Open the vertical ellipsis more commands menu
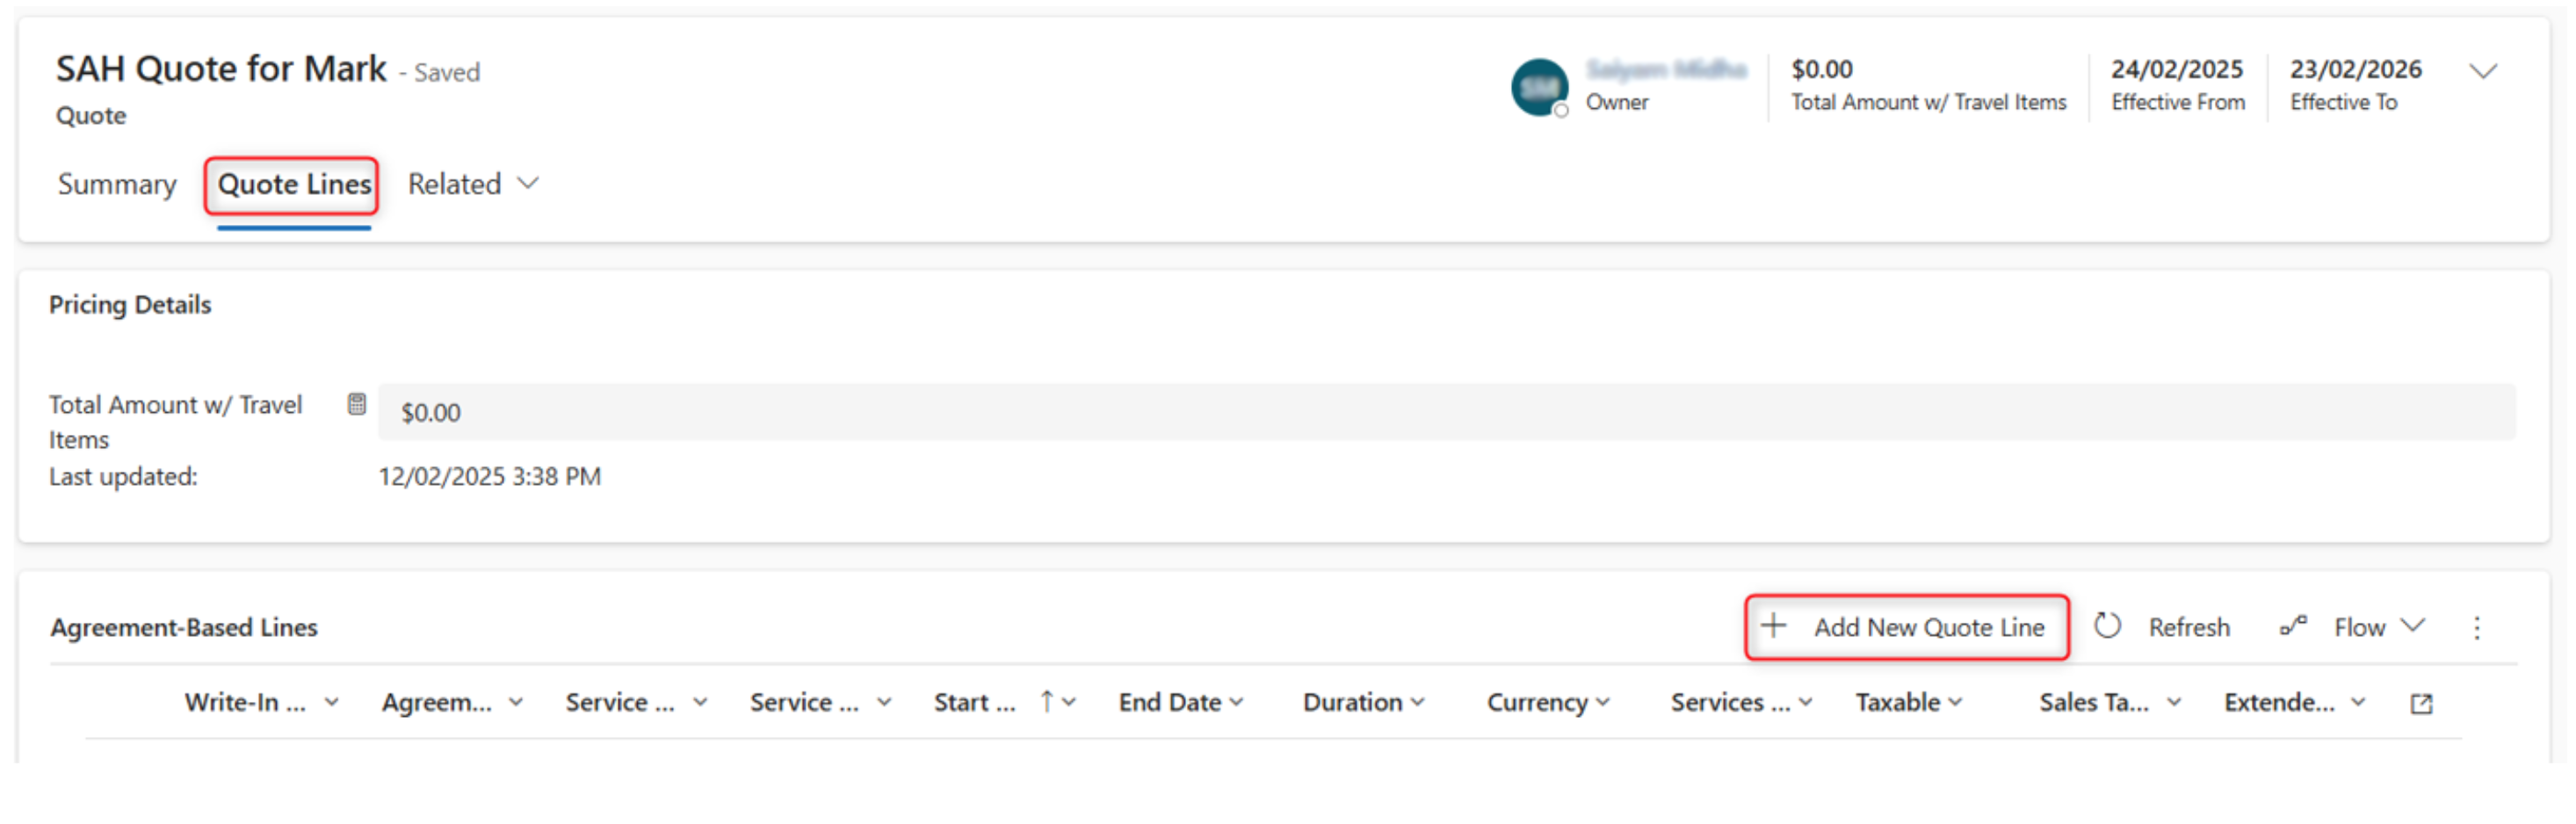The height and width of the screenshot is (824, 2576). 2476,628
